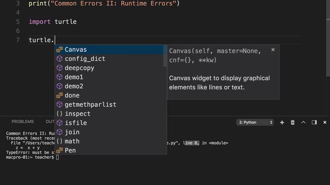This screenshot has width=330, height=185.
Task: Place cursor after 'turtle.' on line 7
Action: pos(55,40)
